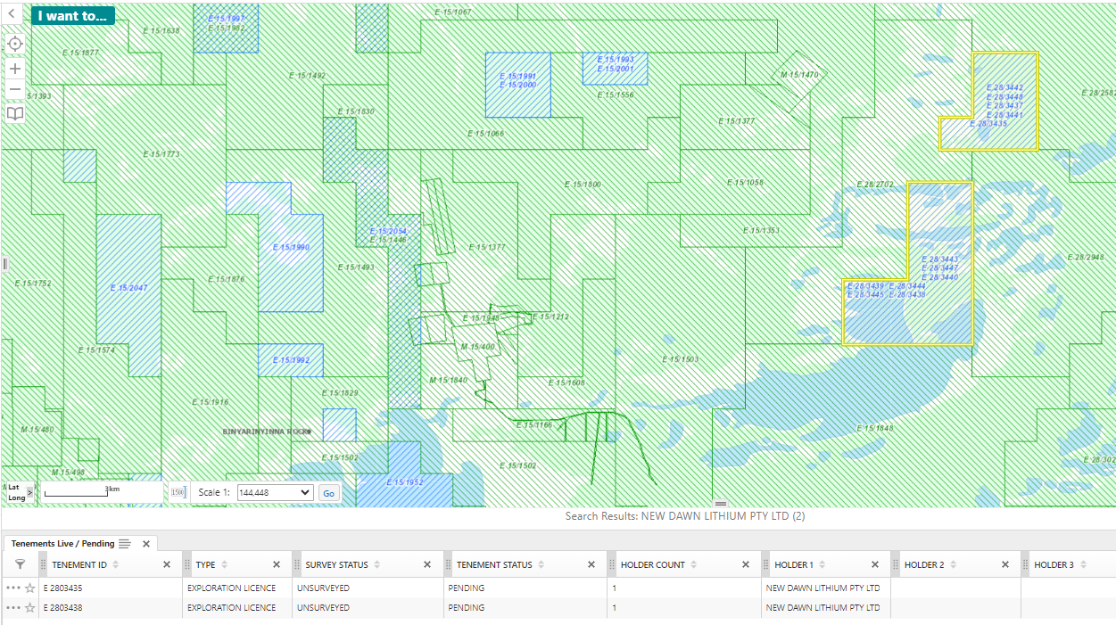Screen dimensions: 1116x625
Task: Click tenement label E 28/3435 on map
Action: [x=987, y=124]
